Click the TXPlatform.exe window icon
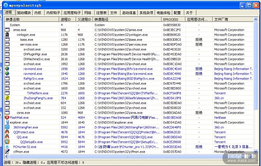 (x=7, y=93)
